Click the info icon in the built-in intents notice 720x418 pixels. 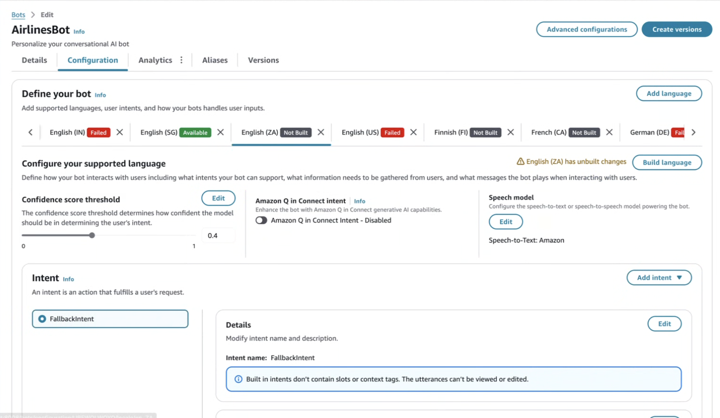coord(238,379)
